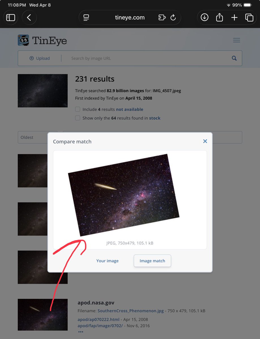260x339 pixels.
Task: Open apod/ap070222.html link
Action: click(x=99, y=320)
